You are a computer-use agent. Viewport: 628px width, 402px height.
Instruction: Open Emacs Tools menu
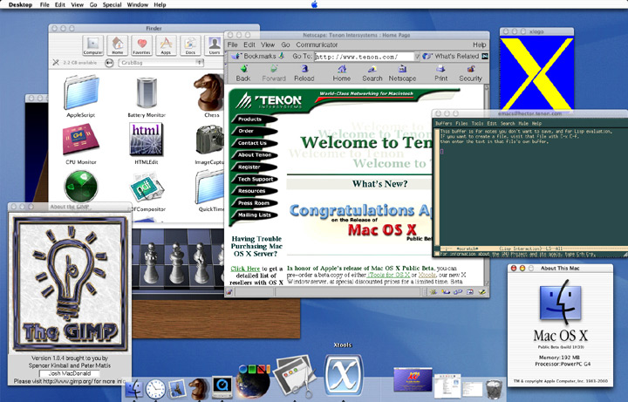[x=477, y=124]
